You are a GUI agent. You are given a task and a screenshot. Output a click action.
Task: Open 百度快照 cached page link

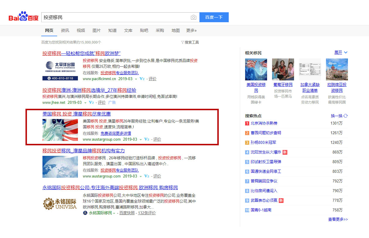127,213
